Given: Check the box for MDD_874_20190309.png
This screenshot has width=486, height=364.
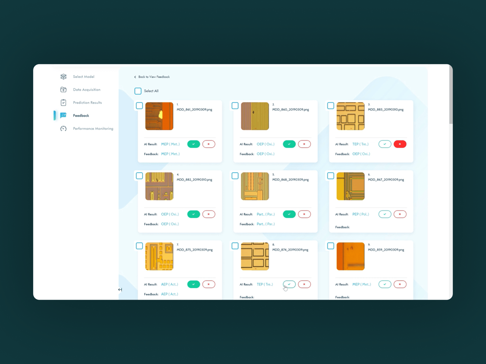Looking at the screenshot, I should [235, 246].
